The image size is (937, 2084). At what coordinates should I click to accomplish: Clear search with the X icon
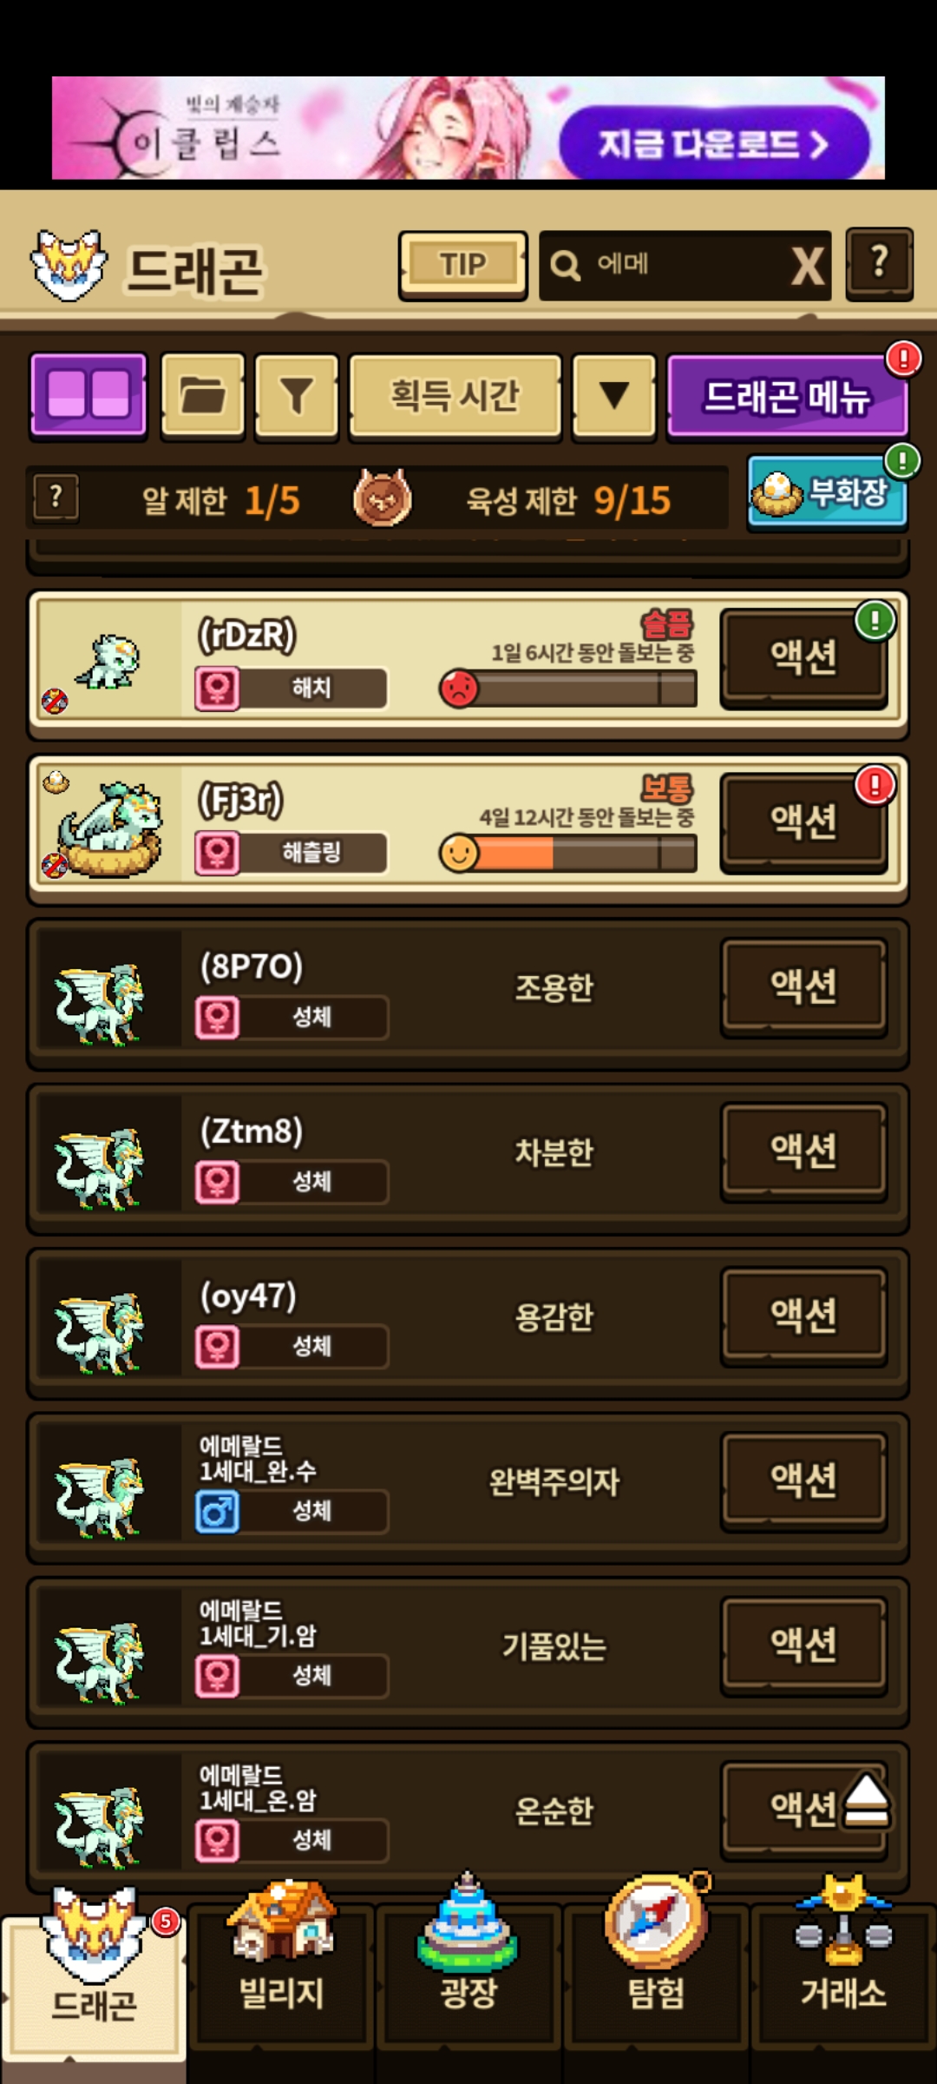pos(807,266)
